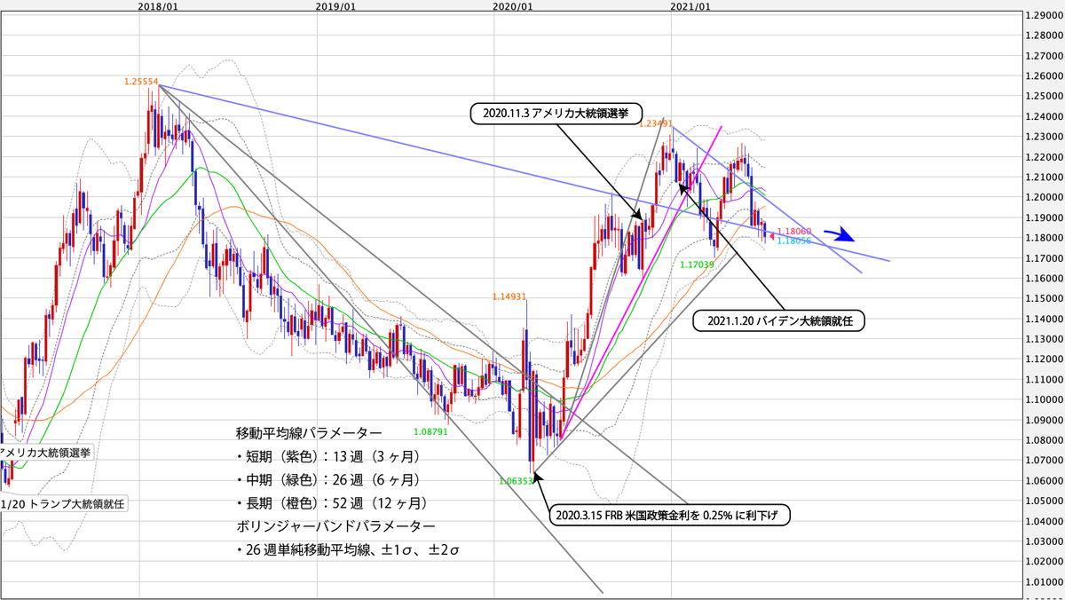1065x600 pixels.
Task: Click the 長期（橙色）：52 週 line
Action: point(332,503)
